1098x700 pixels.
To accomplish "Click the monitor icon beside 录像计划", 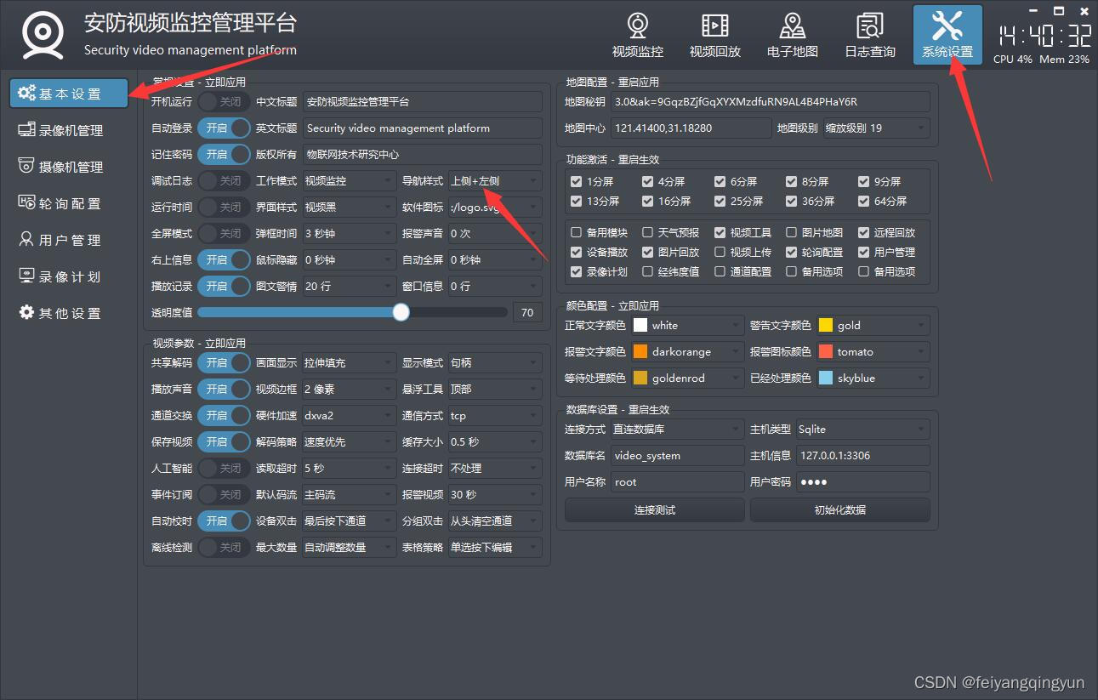I will coord(26,276).
